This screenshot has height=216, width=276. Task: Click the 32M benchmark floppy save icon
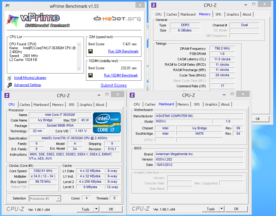[91, 51]
